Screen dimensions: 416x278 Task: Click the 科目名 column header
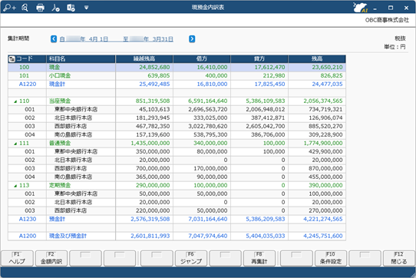coord(81,59)
